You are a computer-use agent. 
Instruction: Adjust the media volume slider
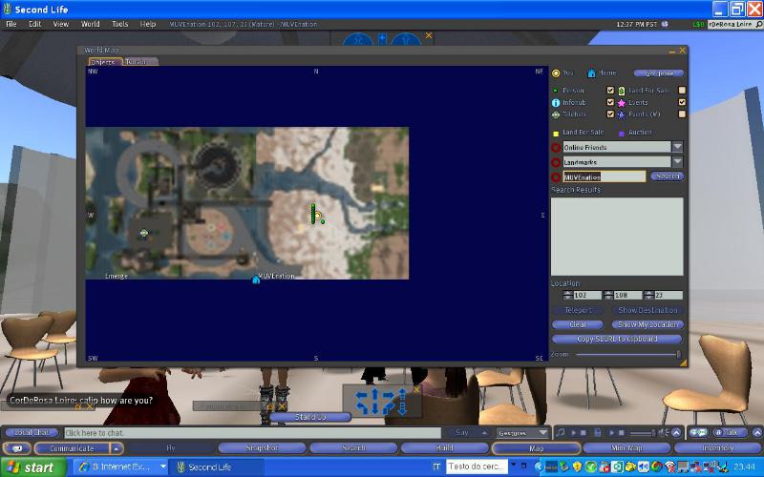click(x=642, y=432)
